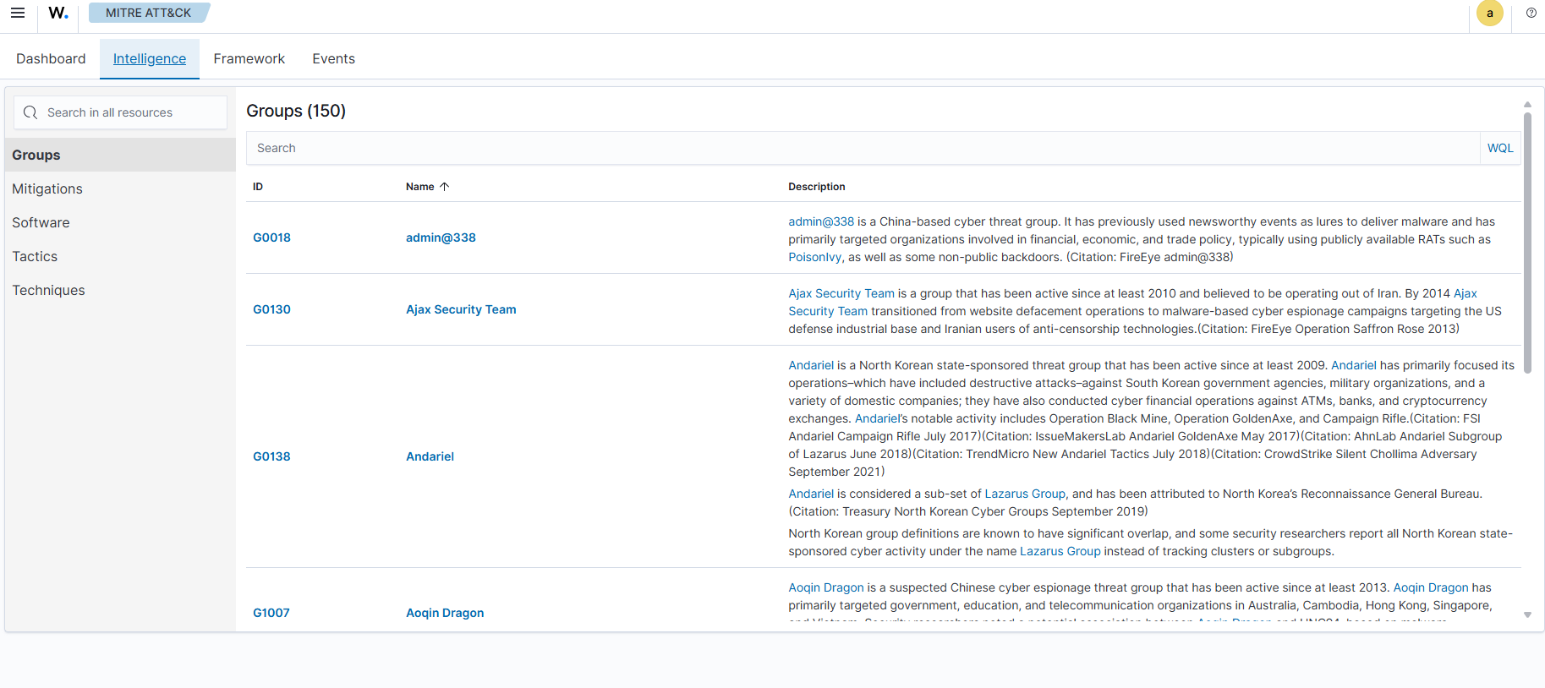Click the scrollbar up arrow
The image size is (1545, 688).
click(x=1527, y=105)
